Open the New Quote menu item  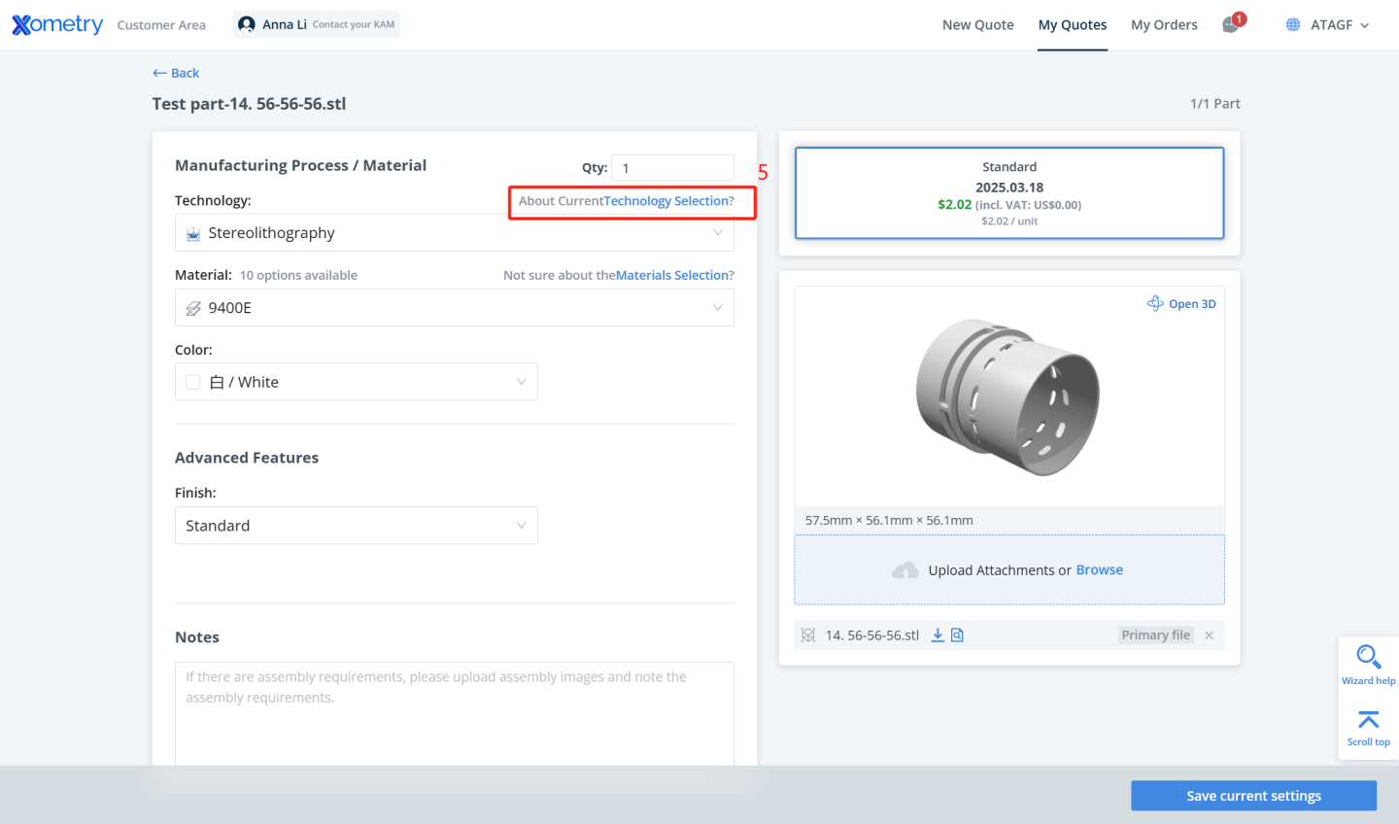pos(977,24)
